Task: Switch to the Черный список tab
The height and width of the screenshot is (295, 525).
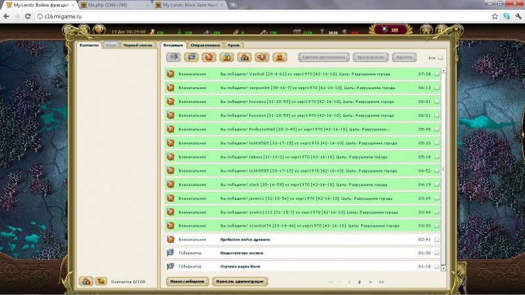Action: (x=138, y=45)
